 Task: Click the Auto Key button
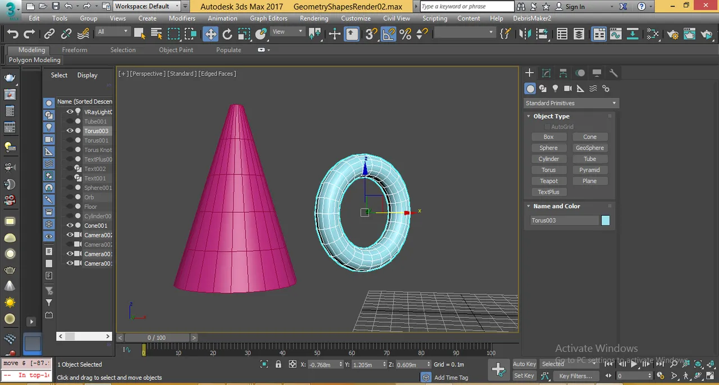525,364
